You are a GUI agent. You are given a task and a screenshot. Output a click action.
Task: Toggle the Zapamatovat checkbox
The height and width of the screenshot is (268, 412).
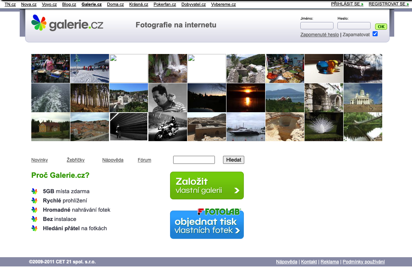pyautogui.click(x=375, y=34)
